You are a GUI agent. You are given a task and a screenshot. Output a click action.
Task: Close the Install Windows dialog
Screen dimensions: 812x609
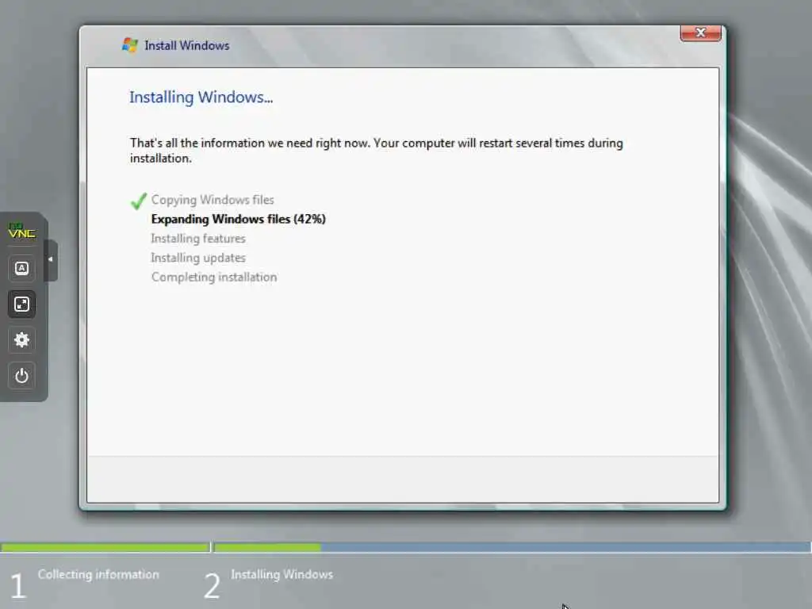click(x=701, y=33)
